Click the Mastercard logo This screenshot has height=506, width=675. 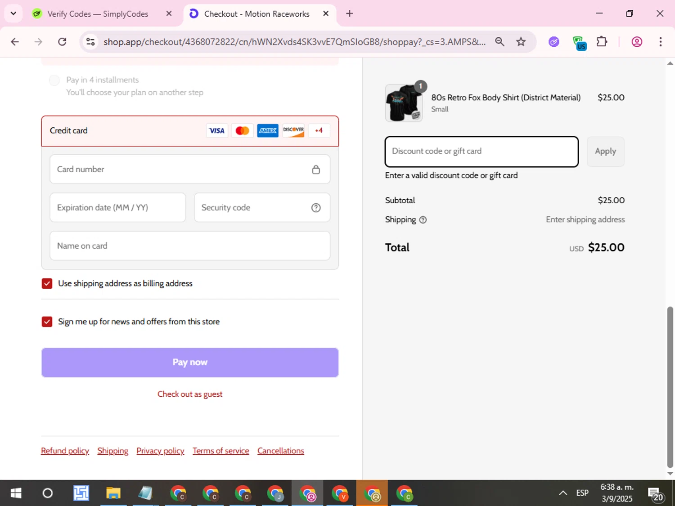242,130
